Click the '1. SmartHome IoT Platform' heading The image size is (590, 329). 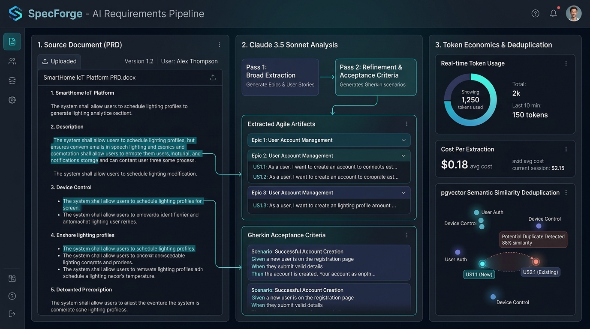[82, 93]
